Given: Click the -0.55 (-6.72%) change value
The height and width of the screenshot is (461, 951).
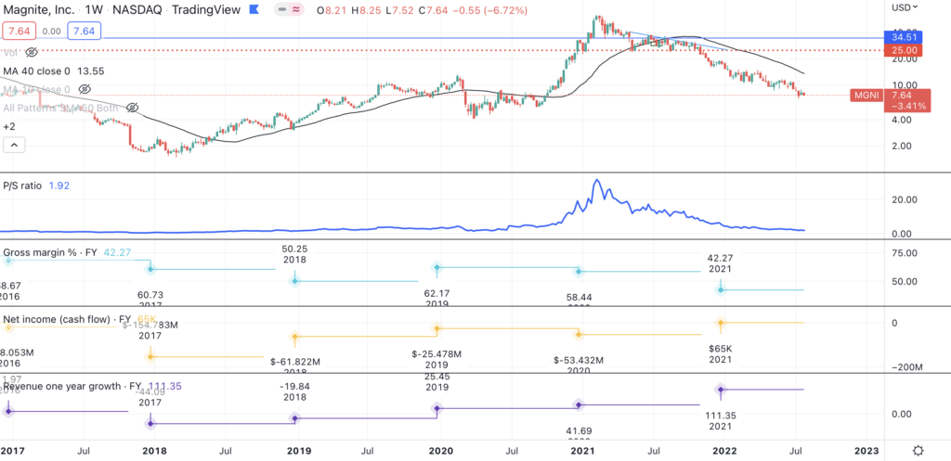Looking at the screenshot, I should [492, 10].
